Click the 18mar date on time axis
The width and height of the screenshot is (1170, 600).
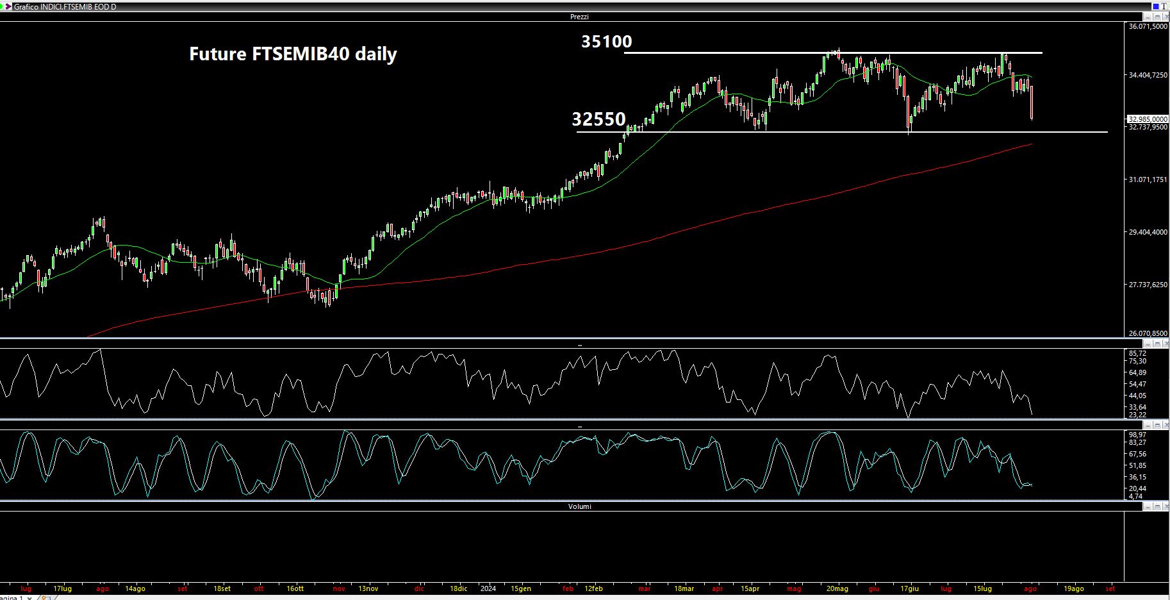coord(684,588)
